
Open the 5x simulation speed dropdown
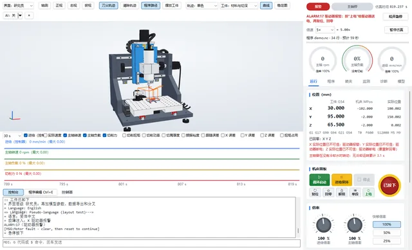[325, 30]
